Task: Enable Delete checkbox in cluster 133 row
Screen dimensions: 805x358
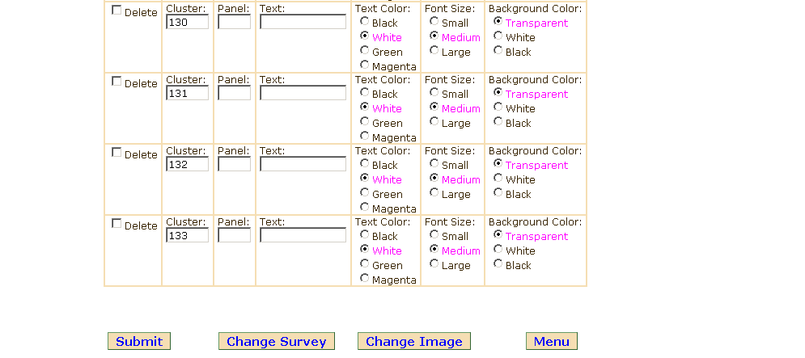Action: point(117,224)
